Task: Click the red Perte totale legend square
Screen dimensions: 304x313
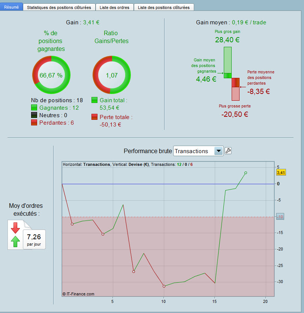Action: [94, 117]
